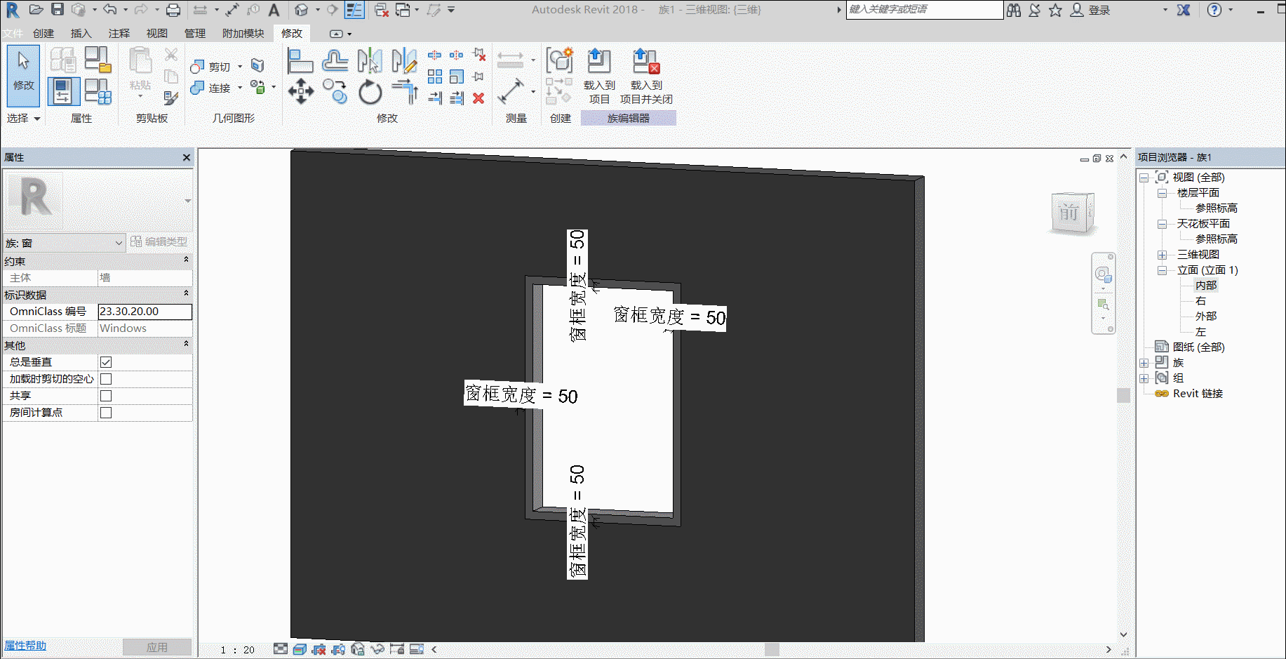Open the 属性帮助 link
The image size is (1286, 659).
click(25, 646)
